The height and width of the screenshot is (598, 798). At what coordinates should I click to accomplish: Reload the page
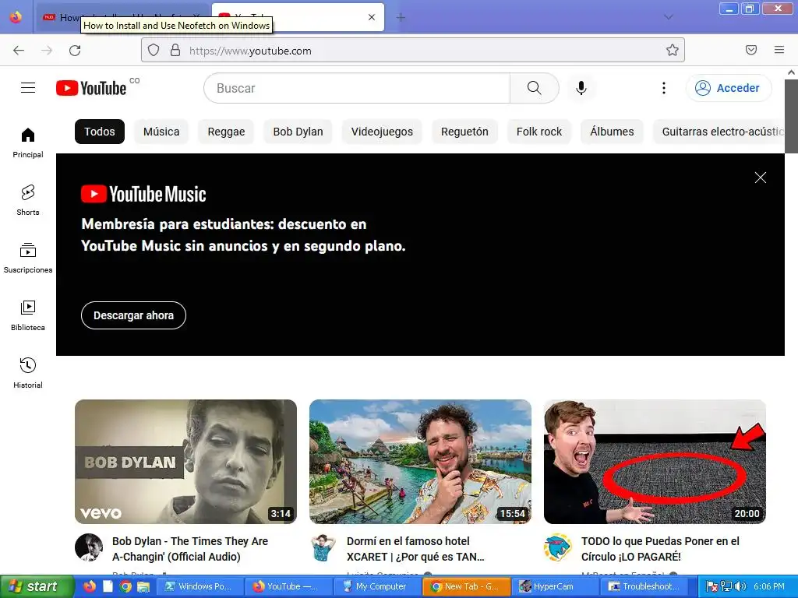pos(75,51)
